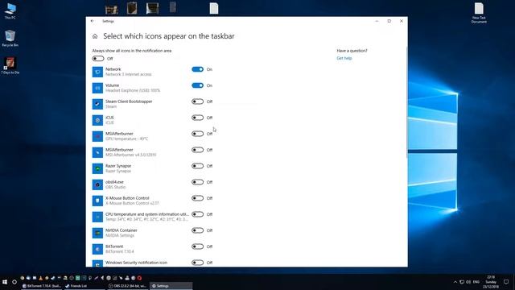Go back with the Settings back arrow
Image resolution: width=515 pixels, height=290 pixels.
coord(93,21)
